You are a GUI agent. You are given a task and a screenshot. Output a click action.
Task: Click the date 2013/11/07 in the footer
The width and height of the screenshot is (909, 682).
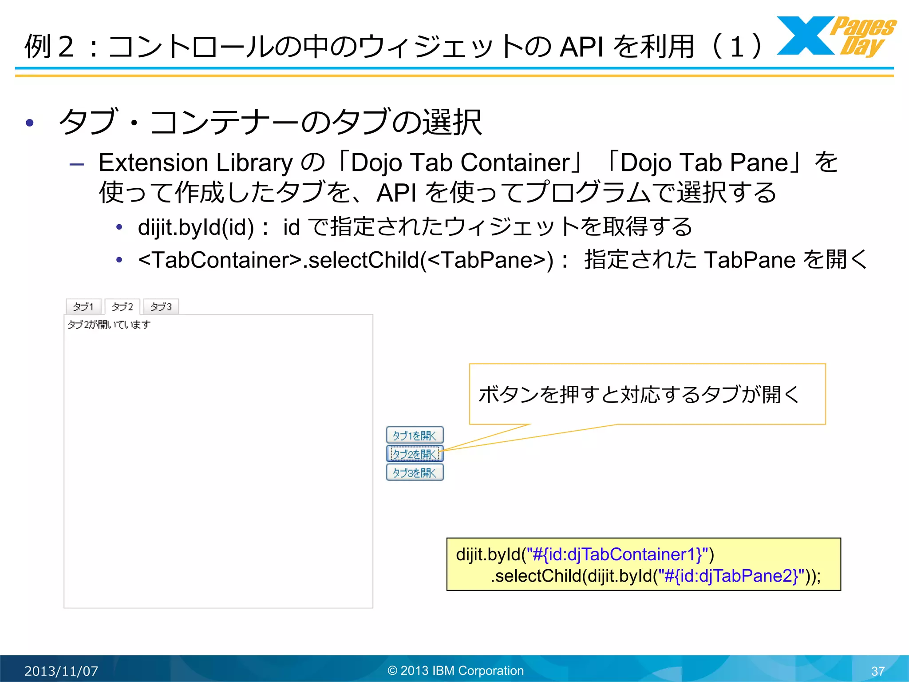(x=61, y=670)
